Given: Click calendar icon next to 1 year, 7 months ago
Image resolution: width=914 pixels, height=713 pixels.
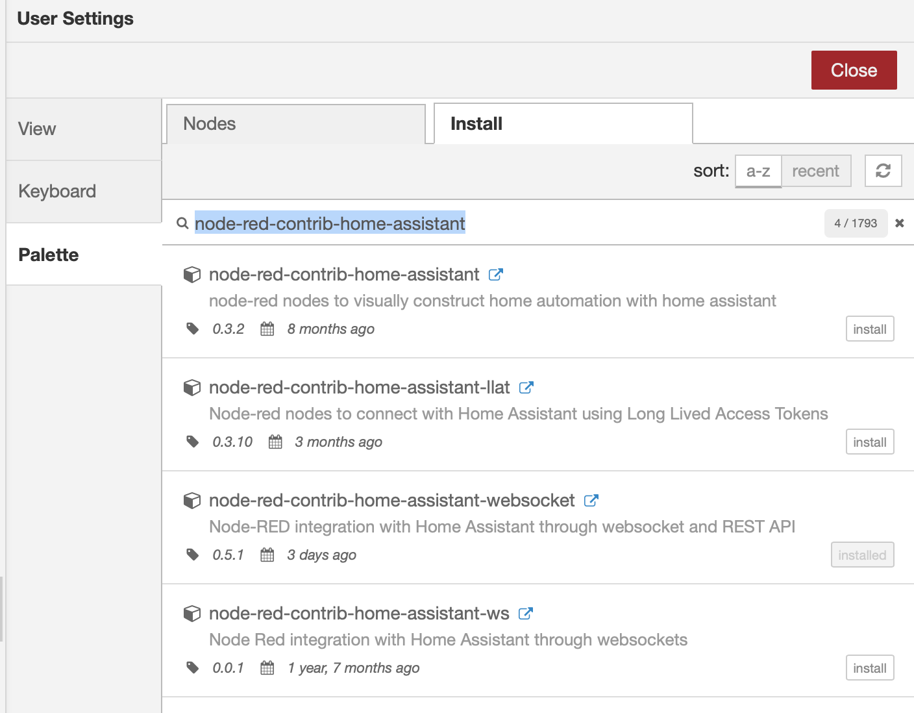Looking at the screenshot, I should pos(267,668).
